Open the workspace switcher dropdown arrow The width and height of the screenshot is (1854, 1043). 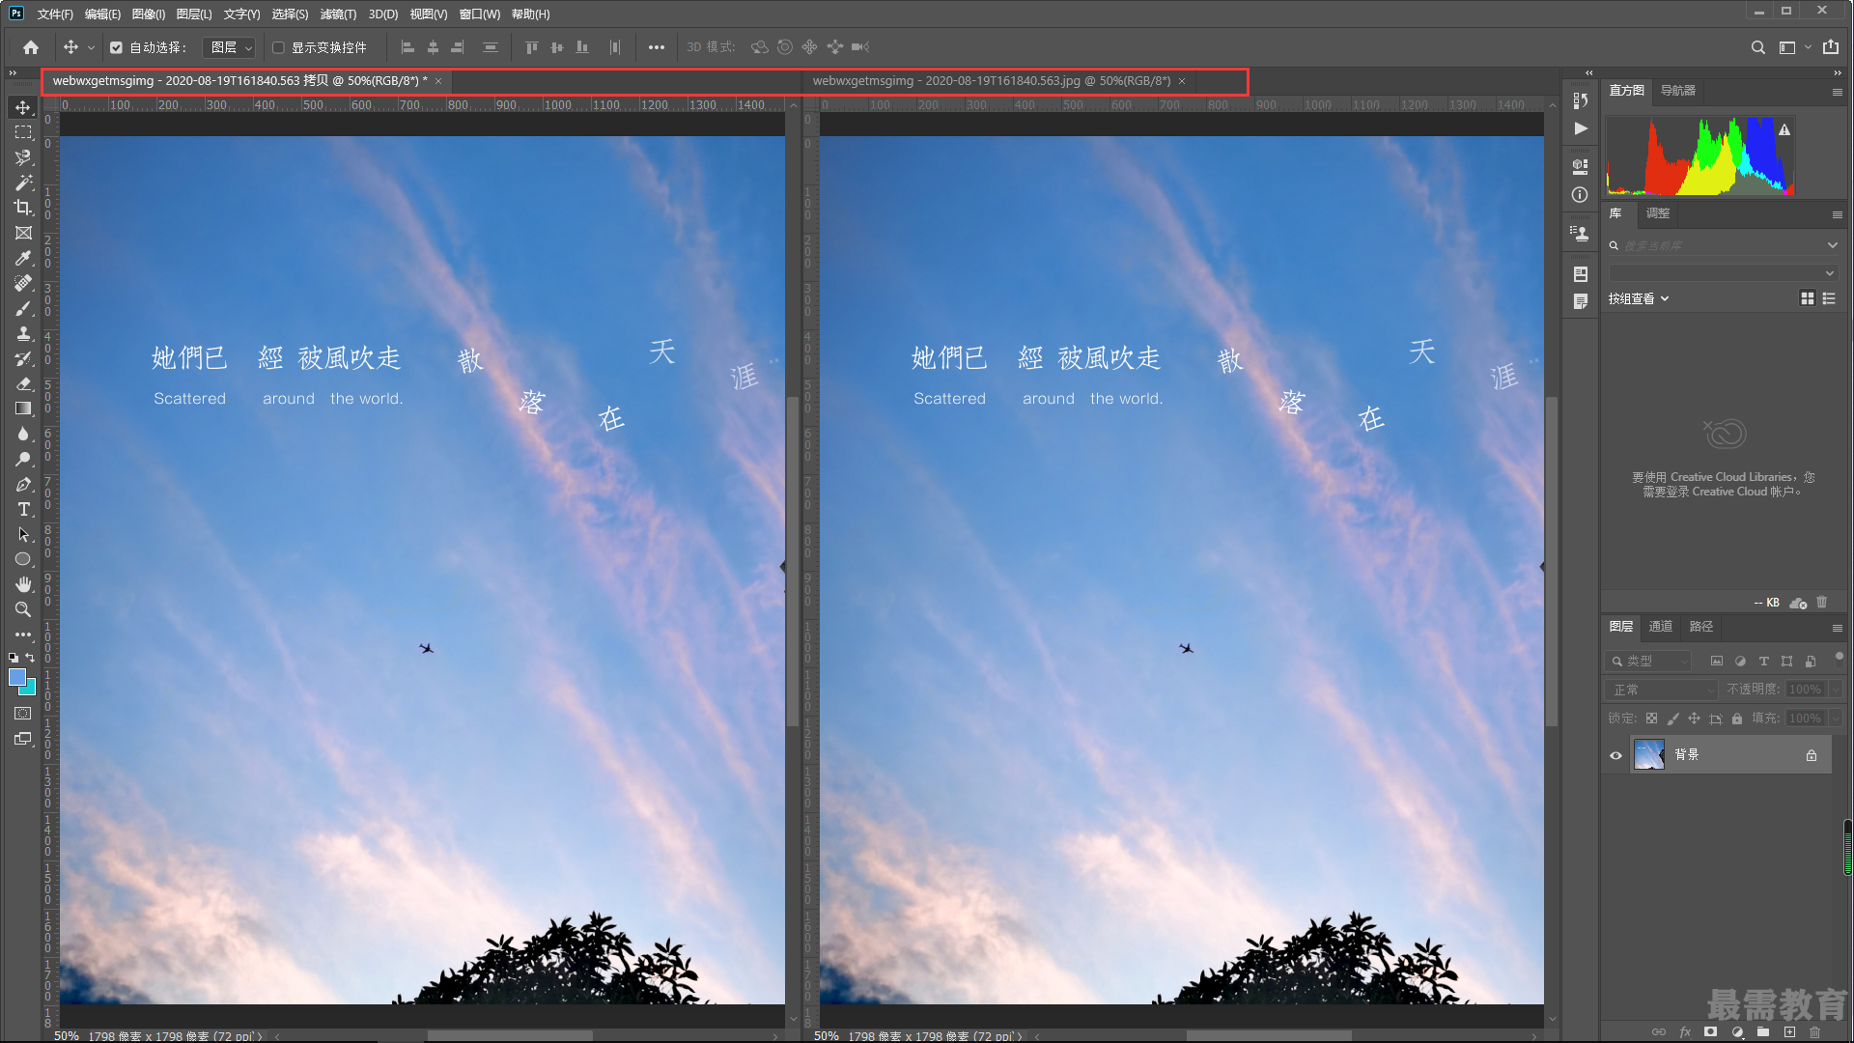tap(1809, 47)
